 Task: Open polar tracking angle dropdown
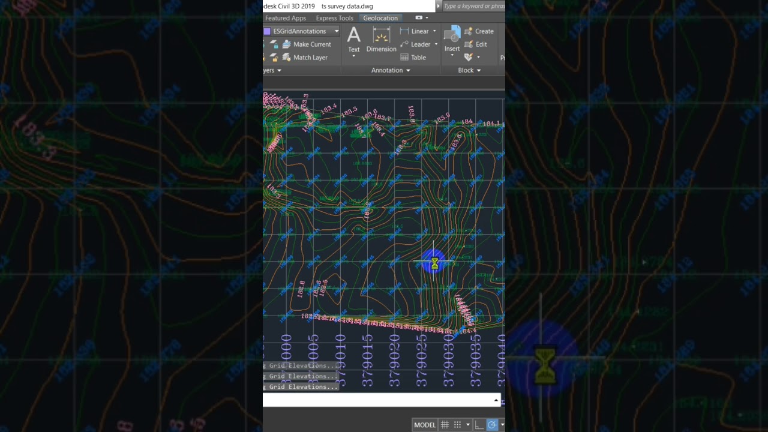tap(502, 425)
